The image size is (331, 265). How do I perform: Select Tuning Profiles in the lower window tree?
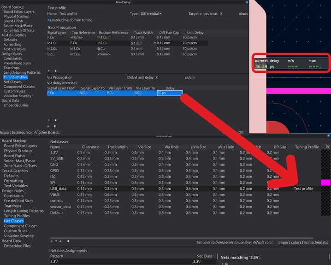[17, 216]
